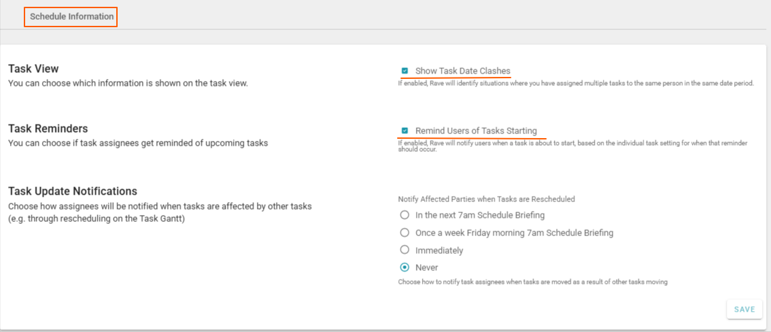Click the In the next 7am Schedule Briefing label text
This screenshot has width=771, height=332.
pos(480,215)
